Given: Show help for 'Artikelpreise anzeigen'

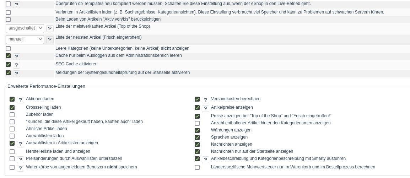Looking at the screenshot, I should 205,108.
